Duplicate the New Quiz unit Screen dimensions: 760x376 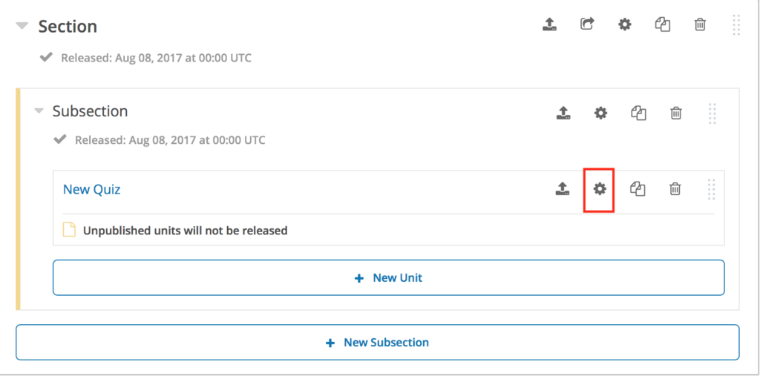(x=638, y=188)
